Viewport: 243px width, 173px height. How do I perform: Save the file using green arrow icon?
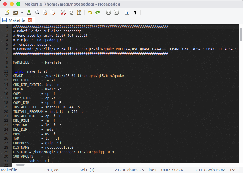pyautogui.click(x=29, y=12)
